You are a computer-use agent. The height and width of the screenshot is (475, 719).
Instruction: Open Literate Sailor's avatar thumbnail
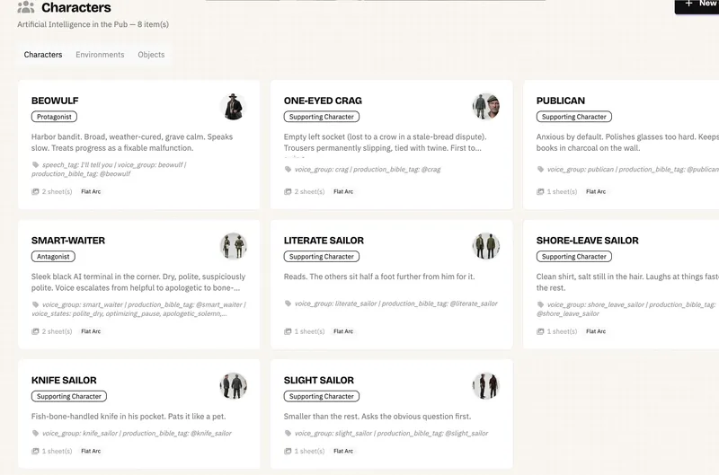tap(486, 246)
